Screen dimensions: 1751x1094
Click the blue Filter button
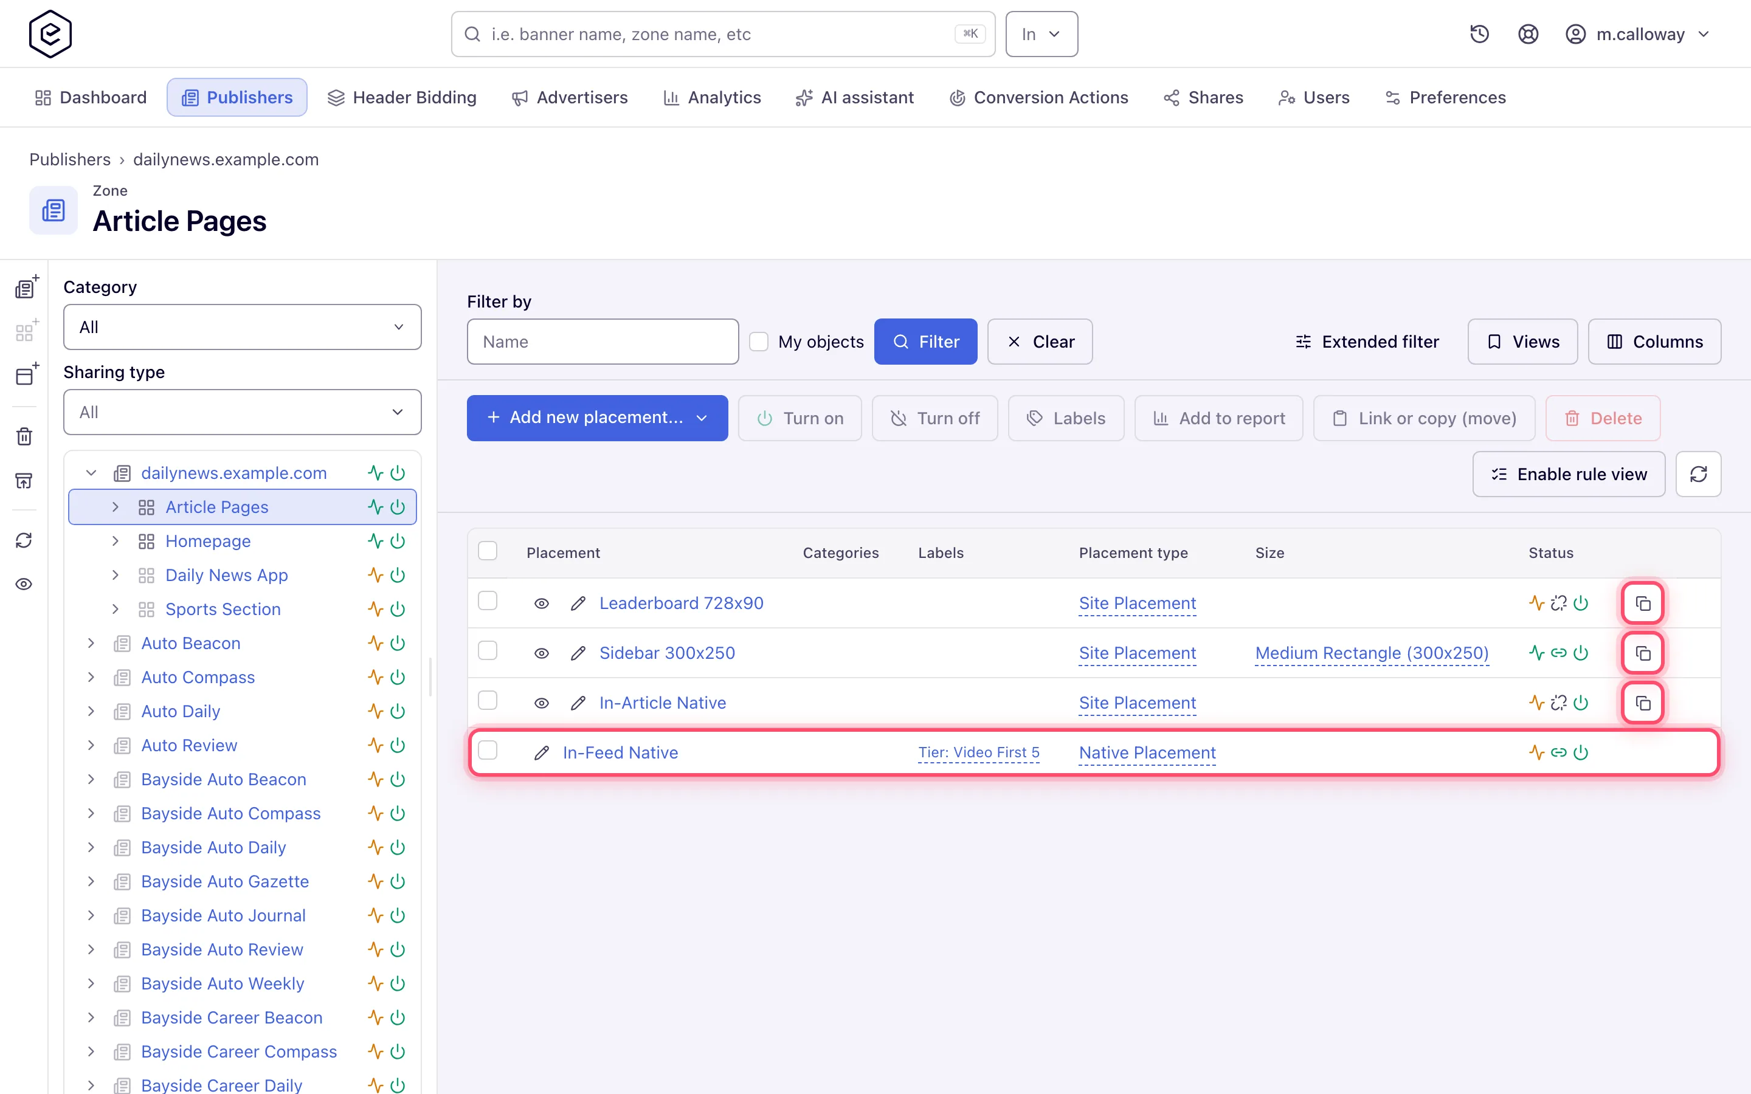925,342
